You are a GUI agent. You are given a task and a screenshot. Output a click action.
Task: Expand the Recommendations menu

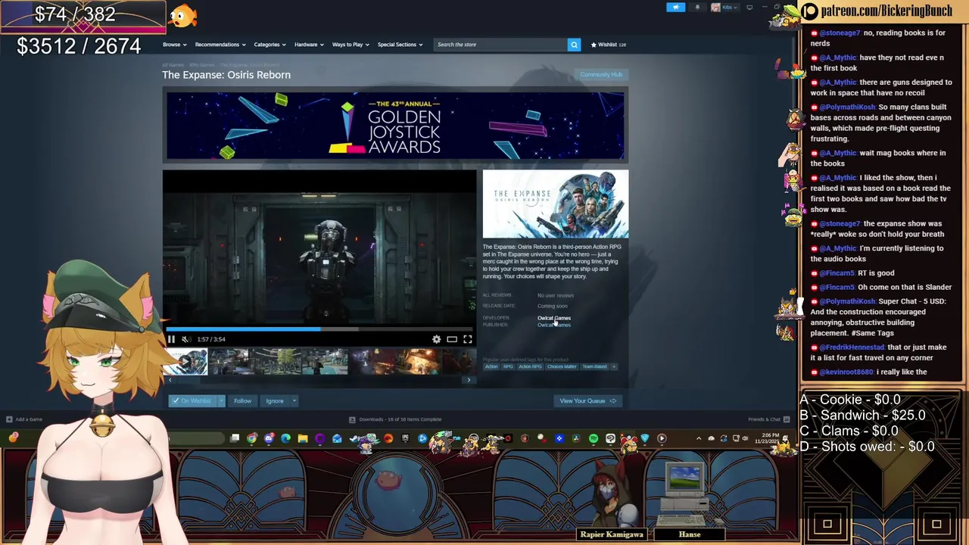tap(220, 45)
